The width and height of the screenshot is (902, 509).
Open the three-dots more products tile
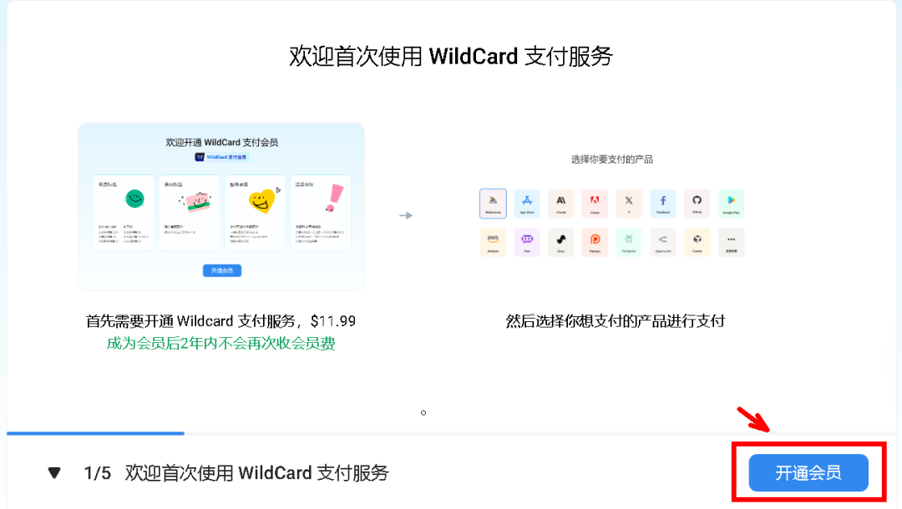(x=731, y=242)
